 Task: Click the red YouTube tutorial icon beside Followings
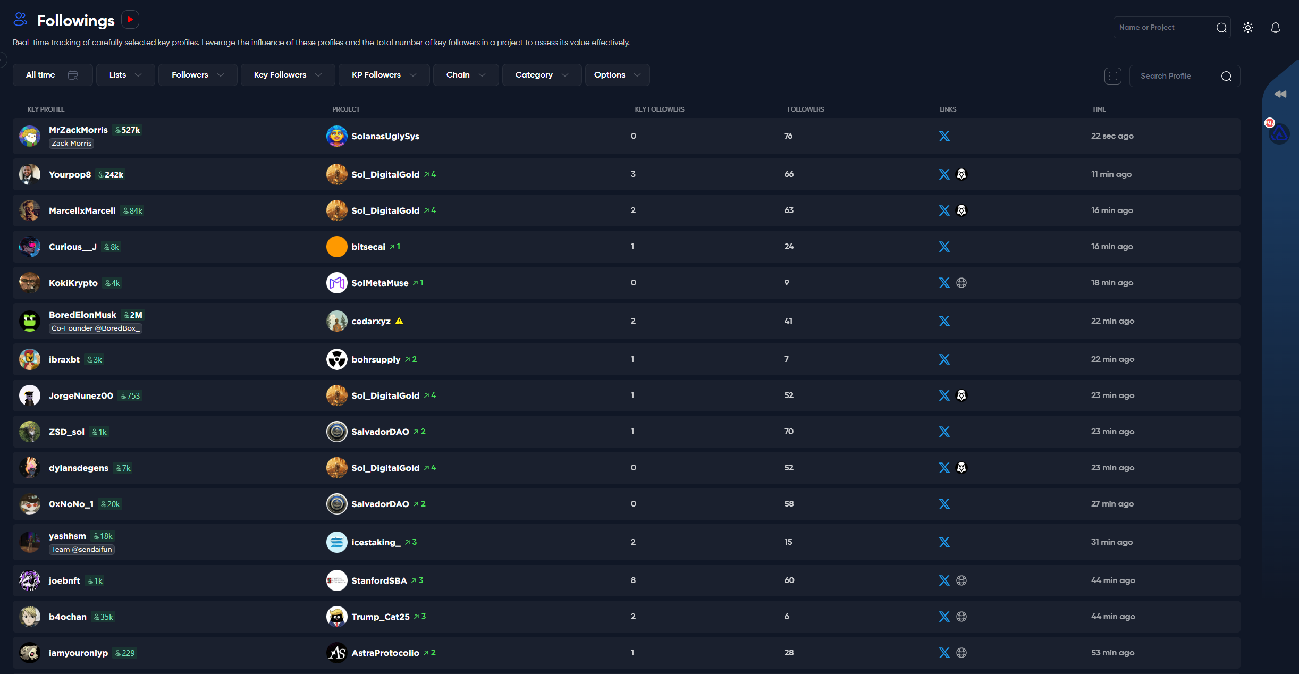(130, 20)
